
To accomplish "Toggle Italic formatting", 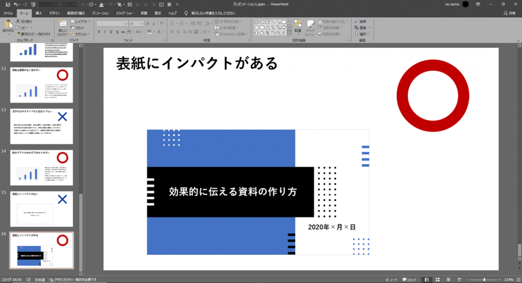I will pos(105,32).
